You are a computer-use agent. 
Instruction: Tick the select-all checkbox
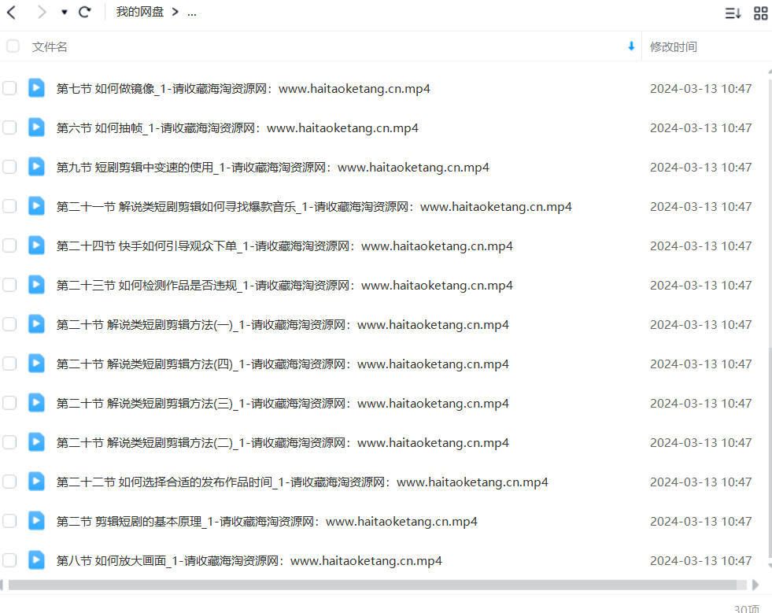coord(13,46)
